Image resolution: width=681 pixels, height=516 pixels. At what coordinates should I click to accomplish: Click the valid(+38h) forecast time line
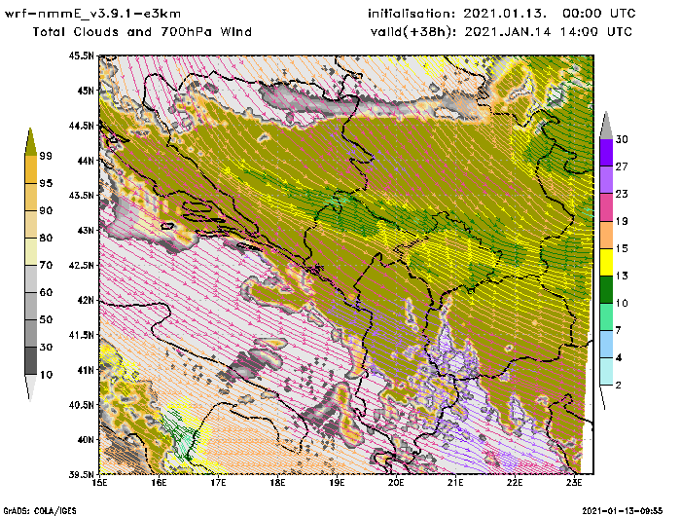click(502, 32)
